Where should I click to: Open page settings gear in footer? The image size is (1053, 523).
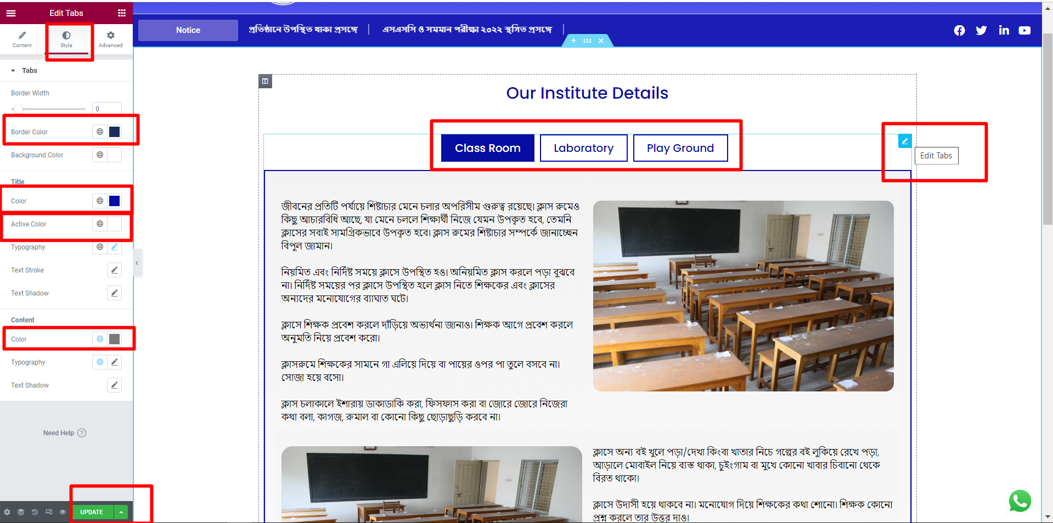click(x=7, y=512)
